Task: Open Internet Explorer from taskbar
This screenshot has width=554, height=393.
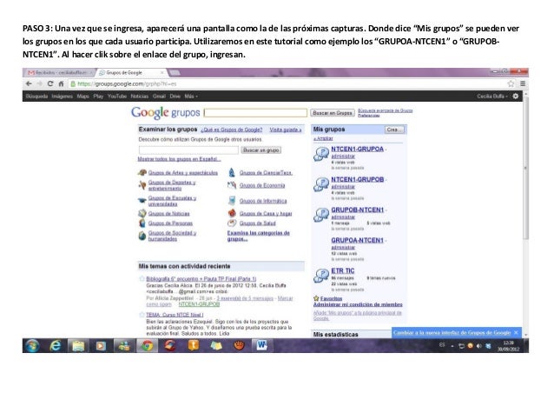Action: click(55, 345)
